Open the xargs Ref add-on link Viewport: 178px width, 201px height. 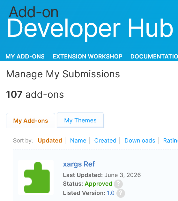(79, 164)
